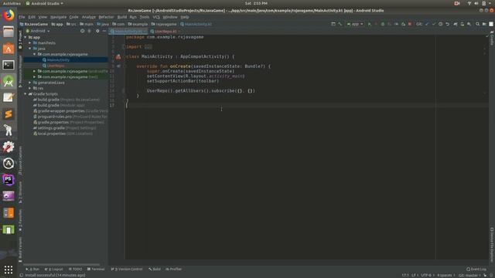The width and height of the screenshot is (495, 278).
Task: Open the app run configuration dropdown
Action: point(355,24)
